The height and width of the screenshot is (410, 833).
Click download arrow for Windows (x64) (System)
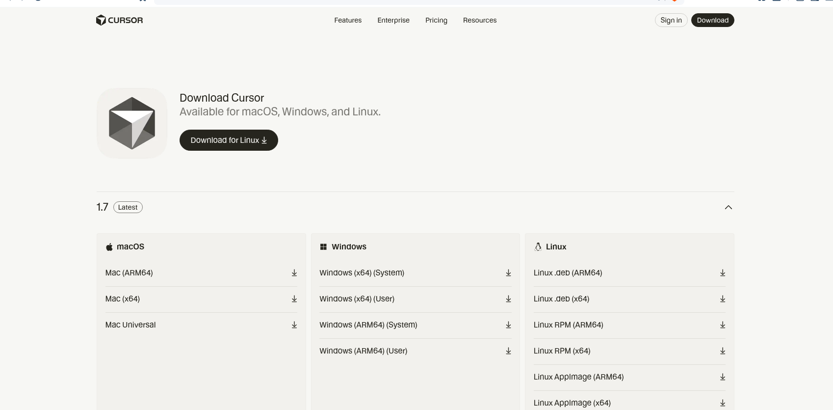pyautogui.click(x=508, y=273)
